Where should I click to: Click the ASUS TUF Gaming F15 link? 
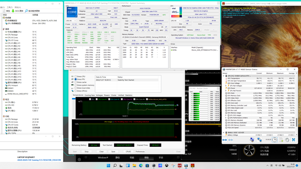point(39,160)
